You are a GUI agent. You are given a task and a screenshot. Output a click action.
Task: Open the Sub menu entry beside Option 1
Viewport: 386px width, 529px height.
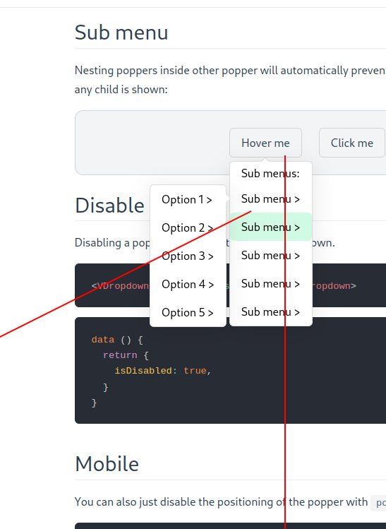[x=271, y=198]
